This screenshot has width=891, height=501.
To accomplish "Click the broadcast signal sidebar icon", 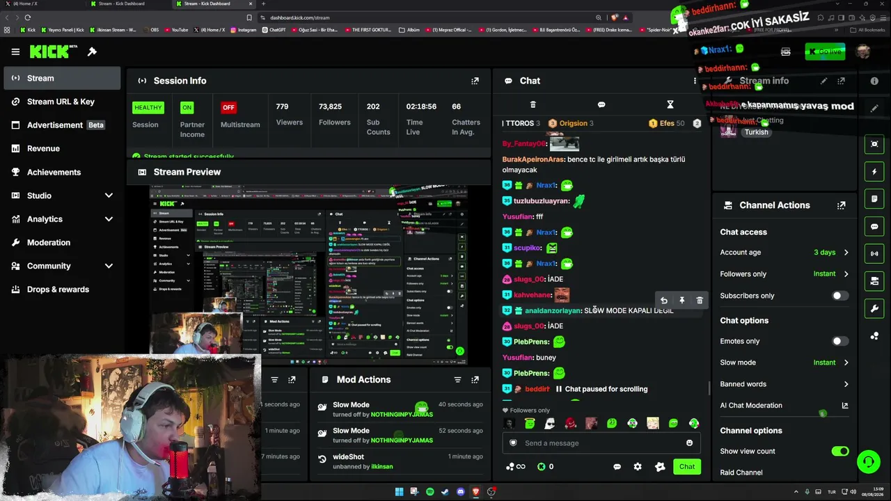I will click(875, 254).
